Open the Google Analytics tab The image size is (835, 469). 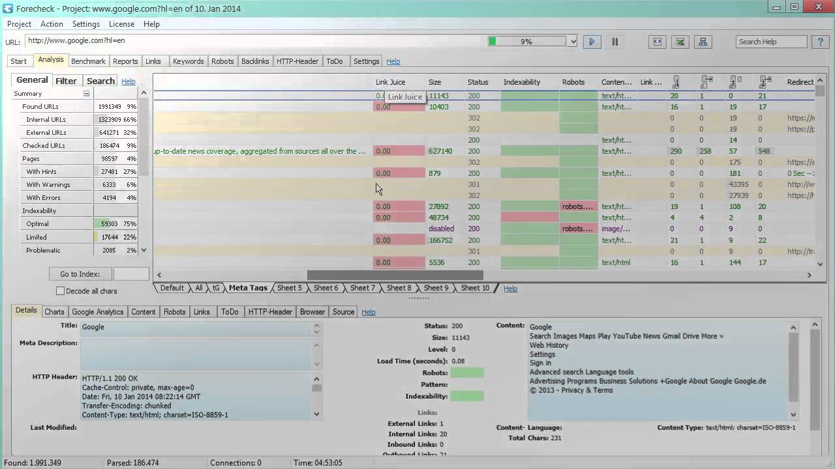pos(97,312)
